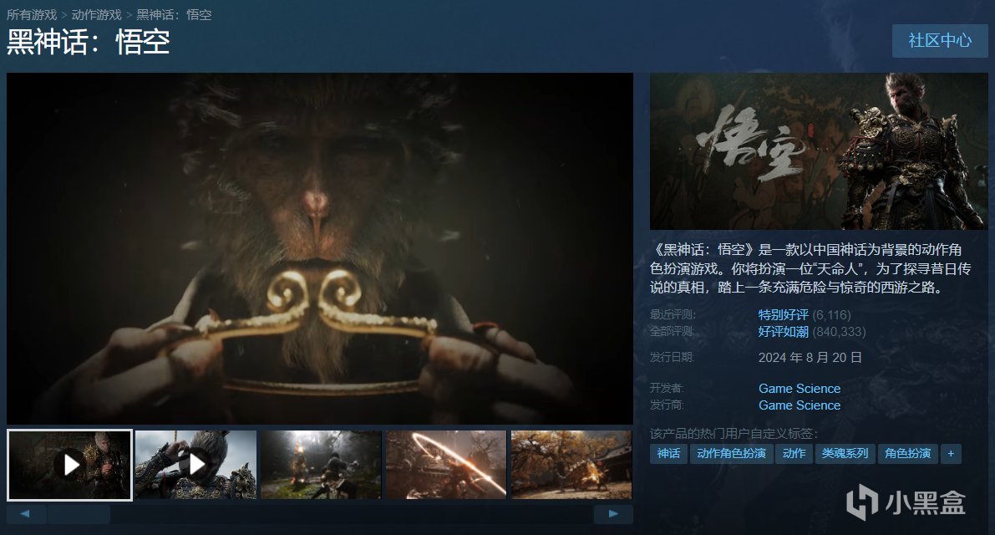Click the 发行商 label

tap(667, 405)
